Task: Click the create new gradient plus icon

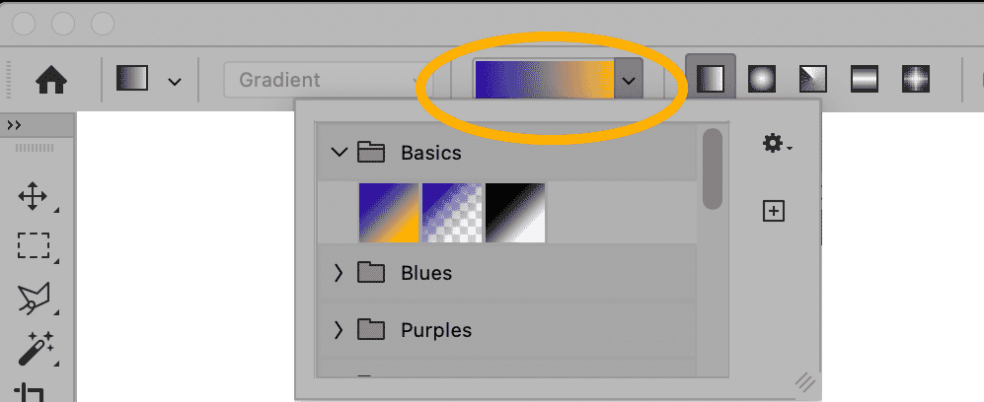Action: click(x=774, y=210)
